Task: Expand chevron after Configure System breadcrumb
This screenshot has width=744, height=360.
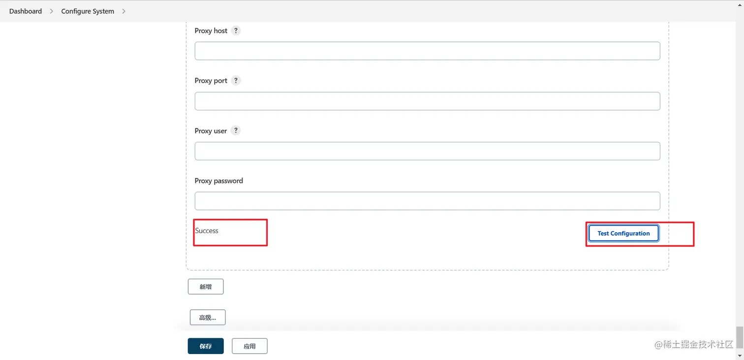Action: point(124,11)
